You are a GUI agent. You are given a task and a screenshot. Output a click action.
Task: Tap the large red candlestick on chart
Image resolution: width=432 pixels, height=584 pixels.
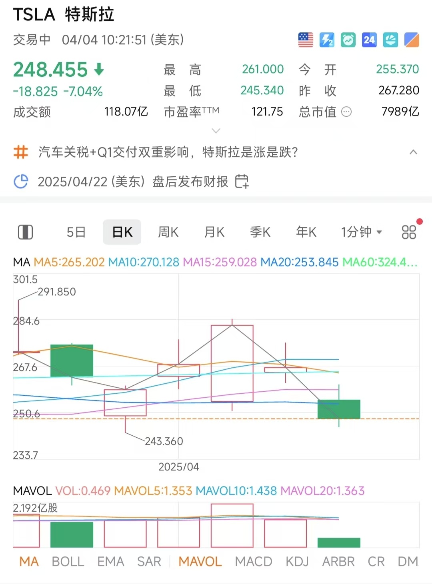232,363
